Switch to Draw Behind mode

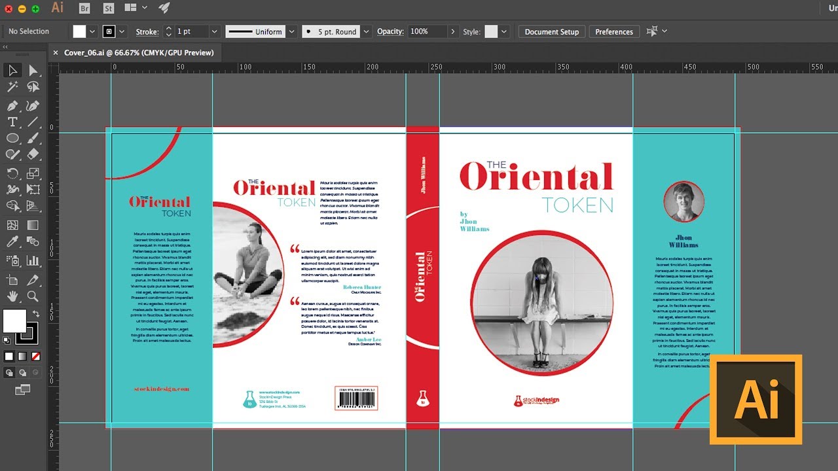23,373
